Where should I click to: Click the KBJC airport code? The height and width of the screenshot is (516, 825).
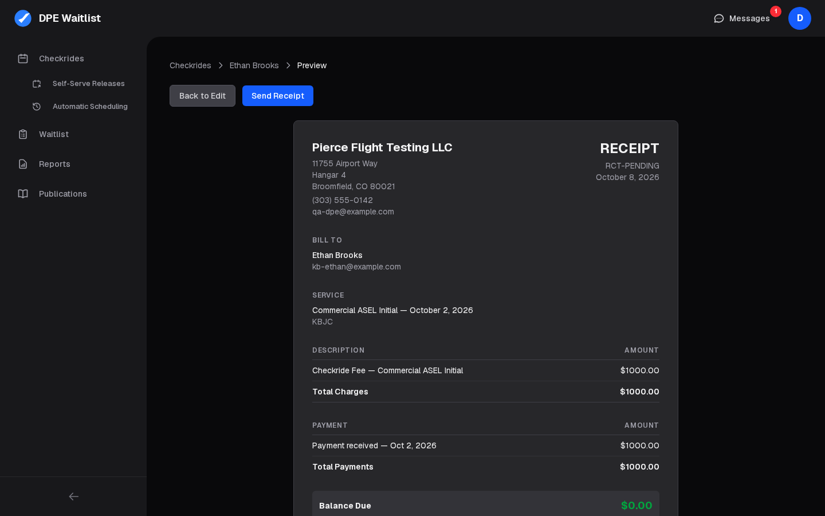click(323, 322)
